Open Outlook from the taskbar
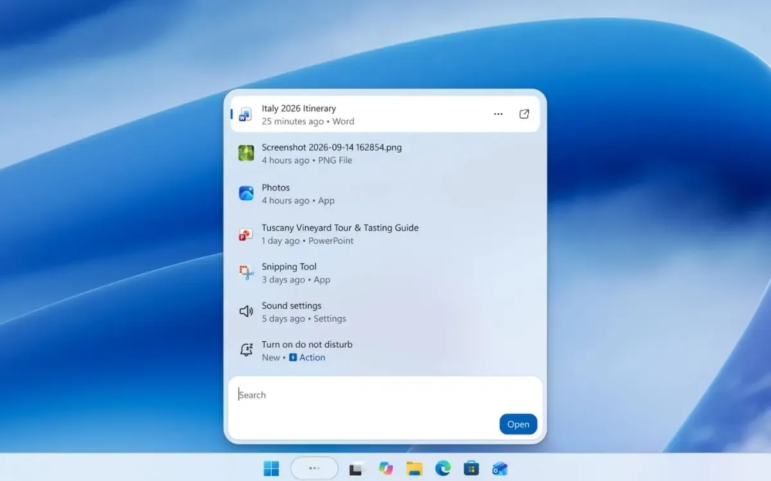This screenshot has height=481, width=771. [500, 469]
